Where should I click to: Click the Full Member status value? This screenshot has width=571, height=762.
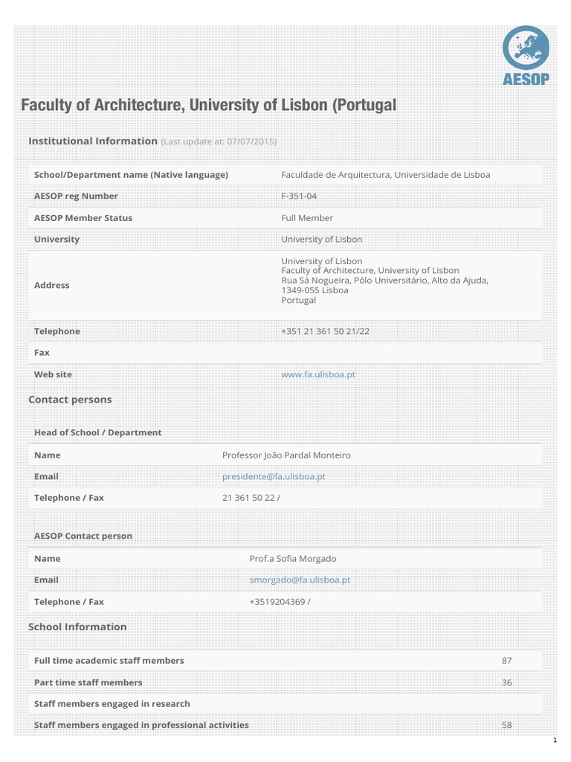[x=307, y=218]
